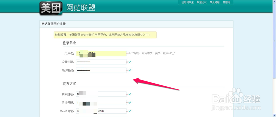Click the 网站联盟 header title
The height and width of the screenshot is (117, 276).
[x=81, y=8]
